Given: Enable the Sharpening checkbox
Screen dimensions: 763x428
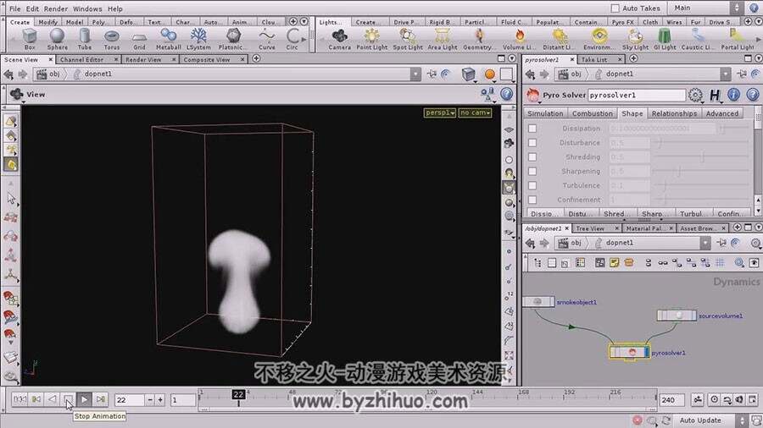Looking at the screenshot, I should [x=532, y=172].
